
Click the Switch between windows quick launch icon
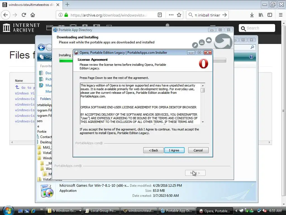[x=27, y=211]
